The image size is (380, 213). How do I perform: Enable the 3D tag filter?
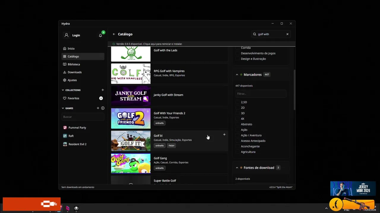point(237,113)
